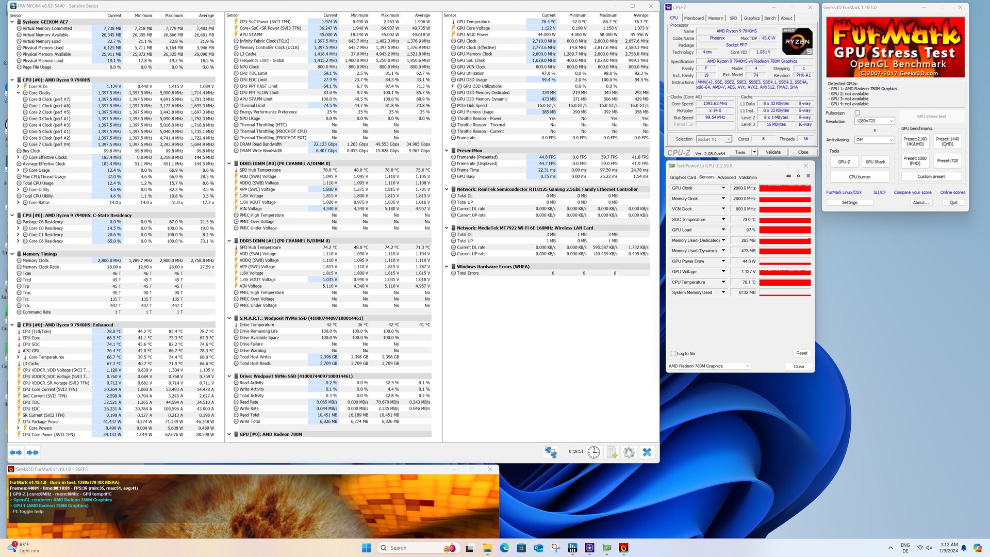Collapse the Memory Timings sensor group
This screenshot has height=557, width=990.
click(x=12, y=254)
